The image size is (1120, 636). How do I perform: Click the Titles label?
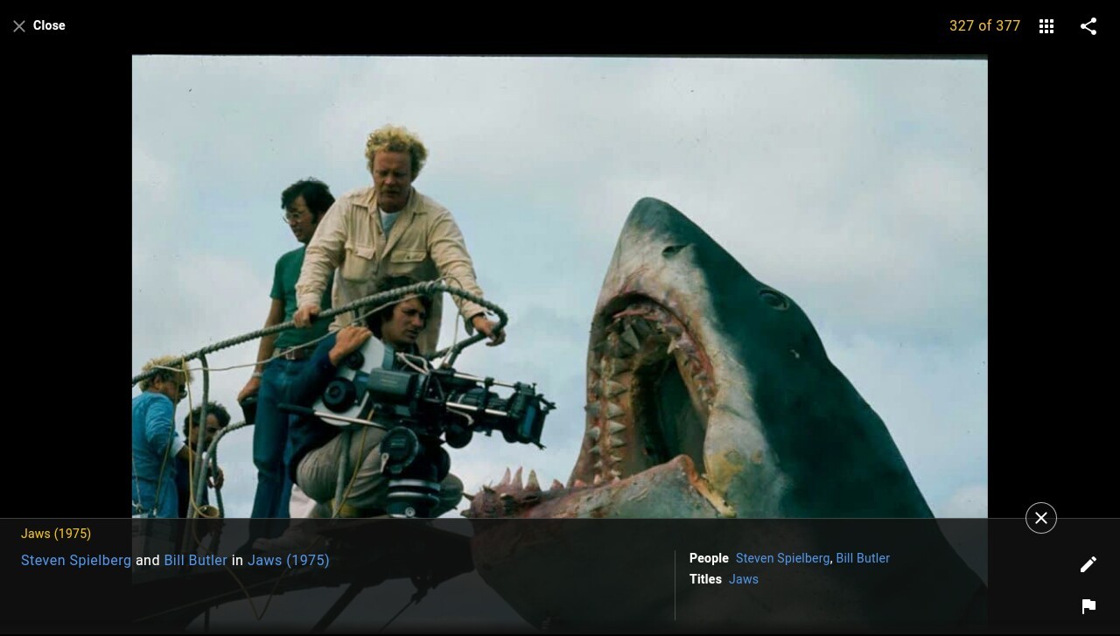(x=705, y=579)
